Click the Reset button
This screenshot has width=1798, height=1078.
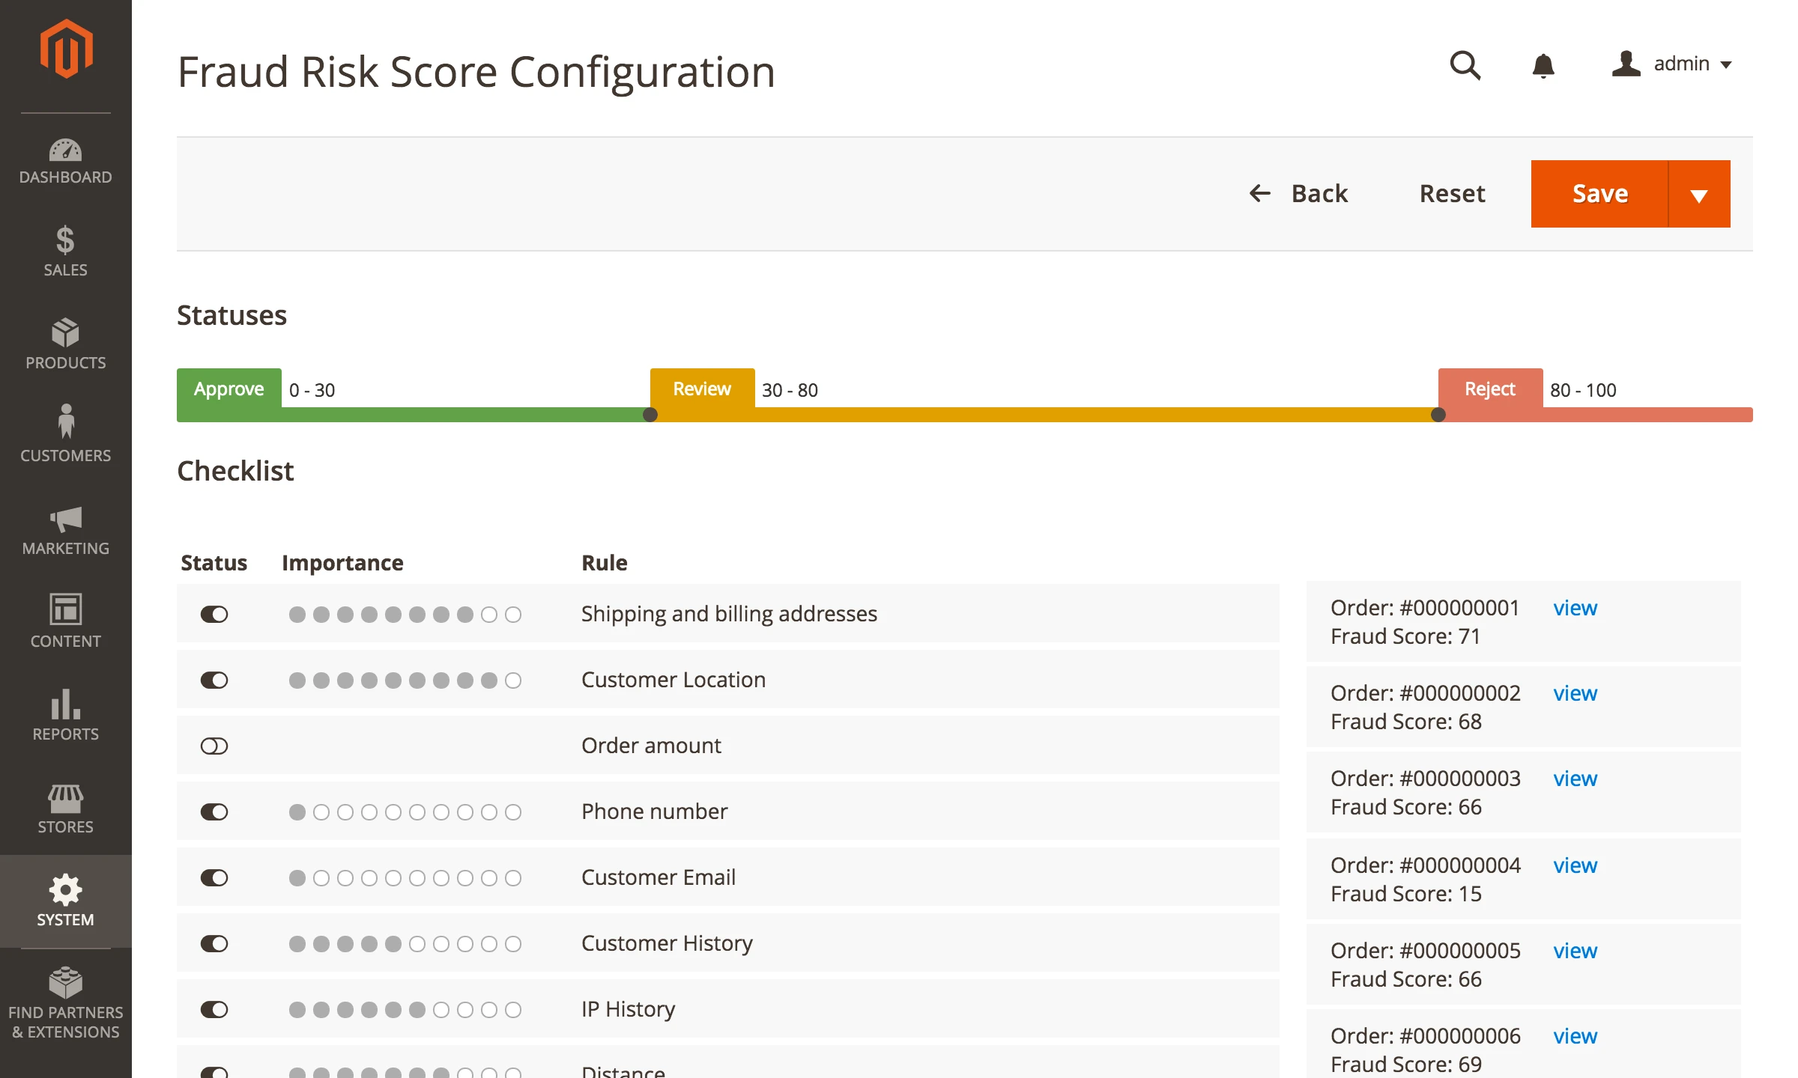[x=1452, y=194]
